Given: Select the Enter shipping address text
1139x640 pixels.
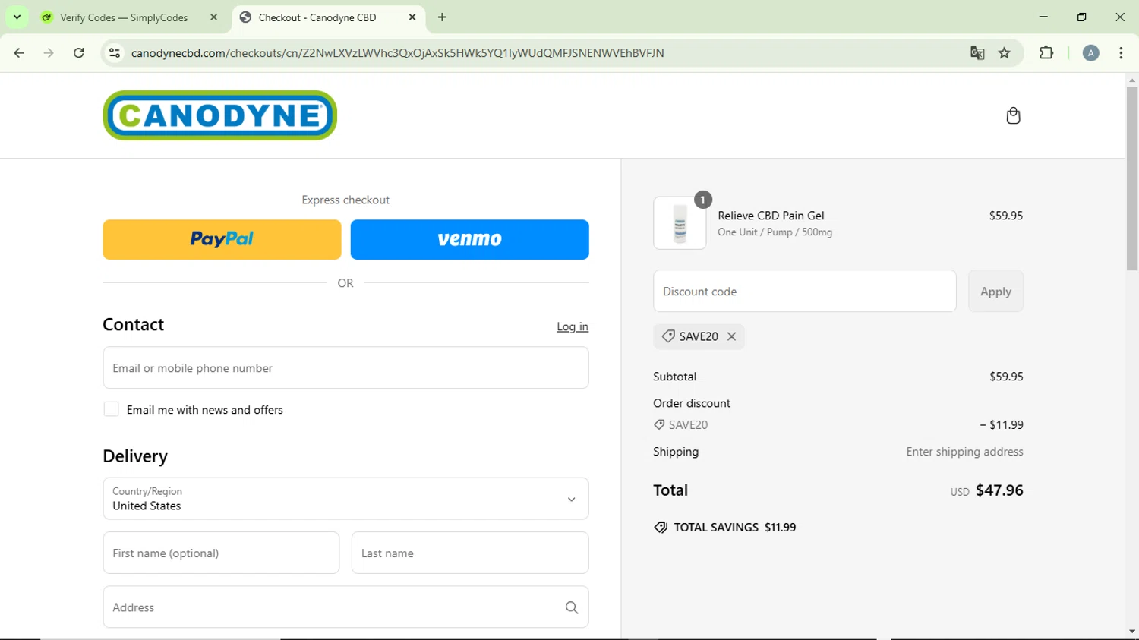Looking at the screenshot, I should pyautogui.click(x=964, y=452).
